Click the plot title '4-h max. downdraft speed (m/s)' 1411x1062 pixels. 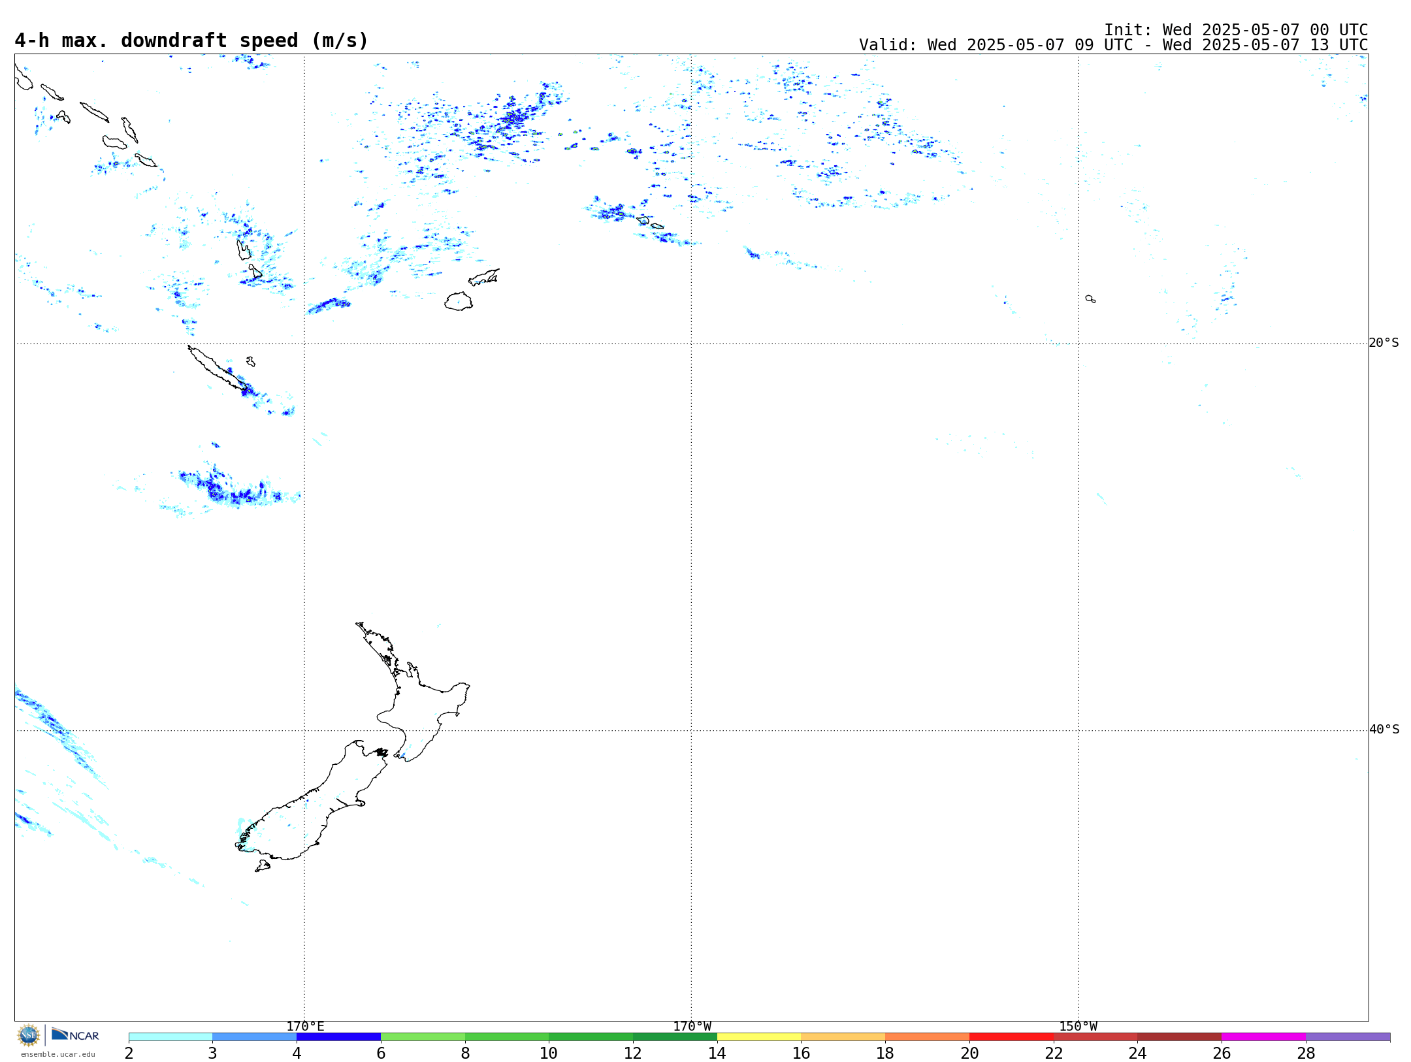point(191,40)
